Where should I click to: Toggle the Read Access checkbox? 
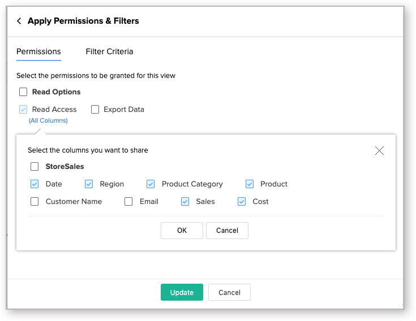(23, 110)
